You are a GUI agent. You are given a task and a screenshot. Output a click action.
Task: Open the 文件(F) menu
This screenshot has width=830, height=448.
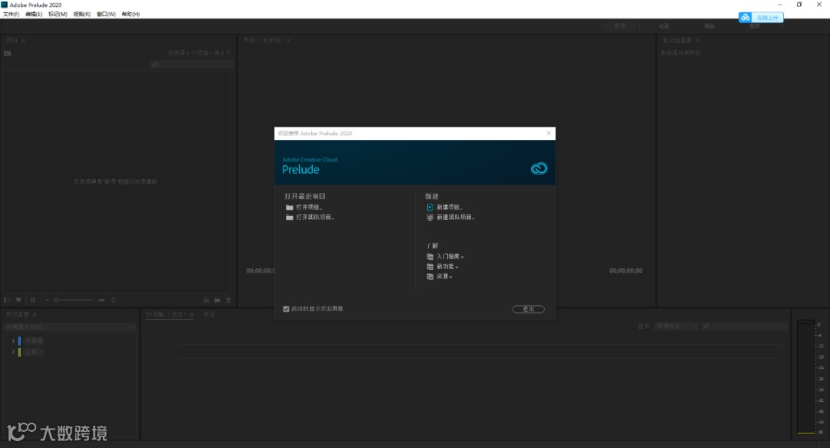[11, 15]
